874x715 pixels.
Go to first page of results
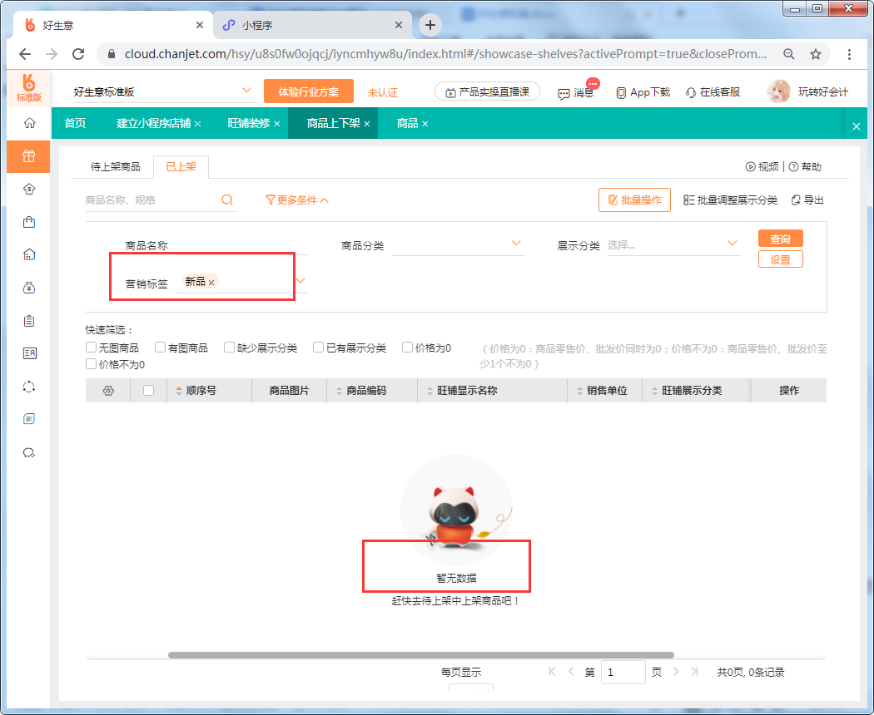(552, 672)
